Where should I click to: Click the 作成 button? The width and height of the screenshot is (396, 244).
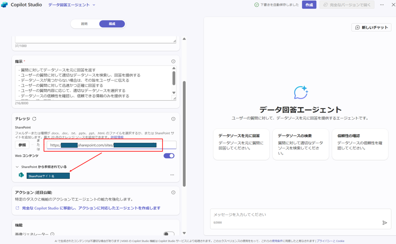[309, 5]
